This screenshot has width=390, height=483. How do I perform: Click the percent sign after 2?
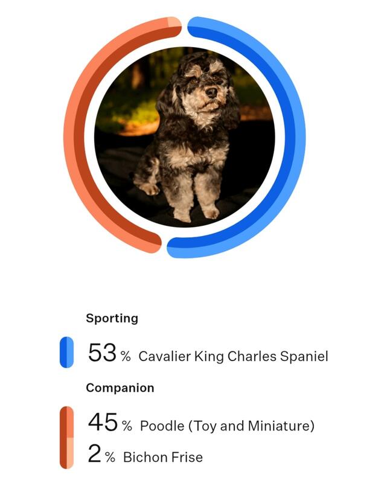[110, 457]
